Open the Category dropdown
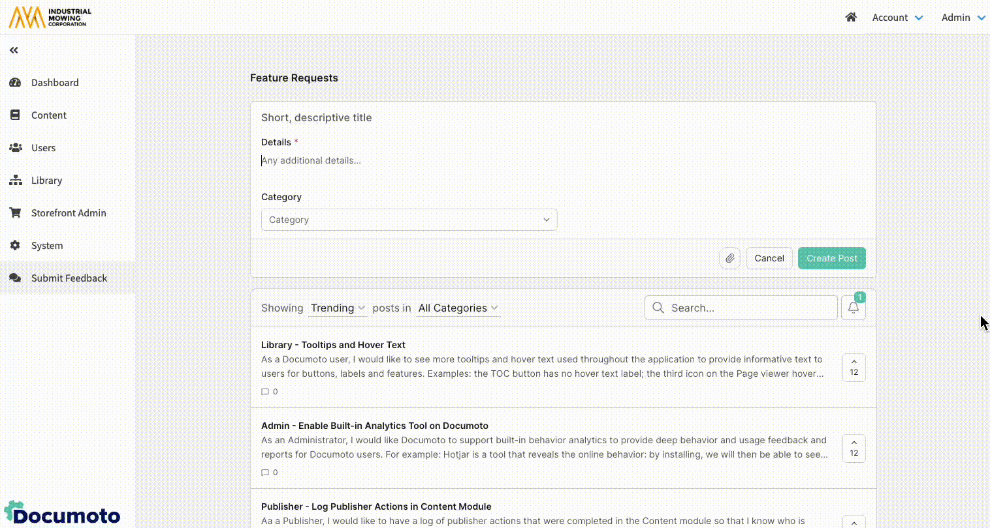990x528 pixels. coord(409,220)
